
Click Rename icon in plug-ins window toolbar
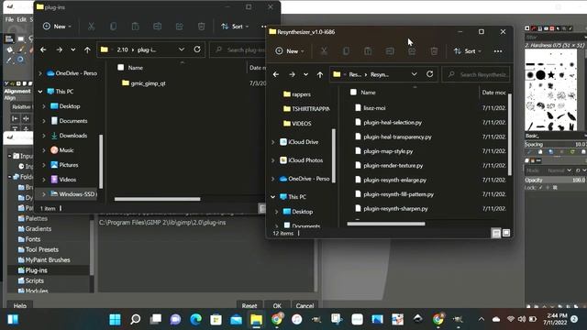click(157, 27)
